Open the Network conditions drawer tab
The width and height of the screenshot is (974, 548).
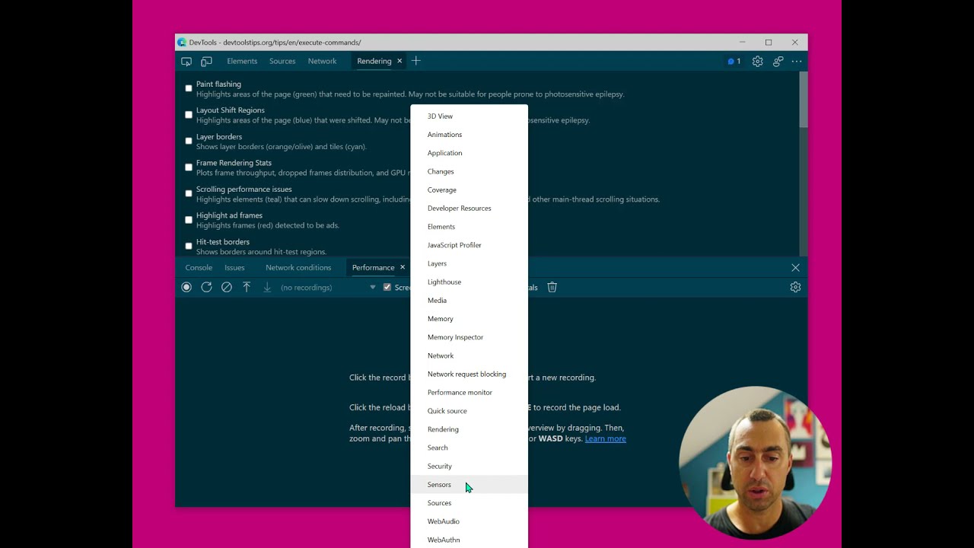pos(298,267)
